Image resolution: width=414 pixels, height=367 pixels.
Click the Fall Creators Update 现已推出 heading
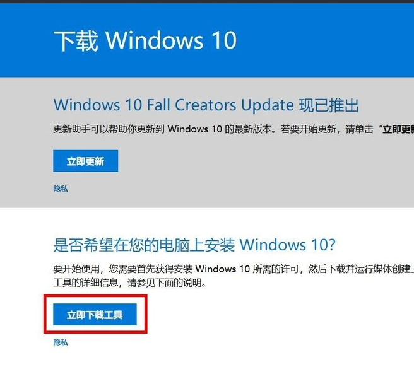[206, 105]
